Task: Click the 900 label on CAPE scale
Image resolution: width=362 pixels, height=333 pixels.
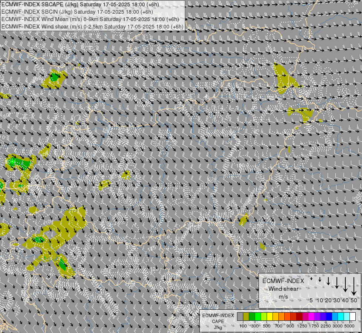Action: click(290, 326)
